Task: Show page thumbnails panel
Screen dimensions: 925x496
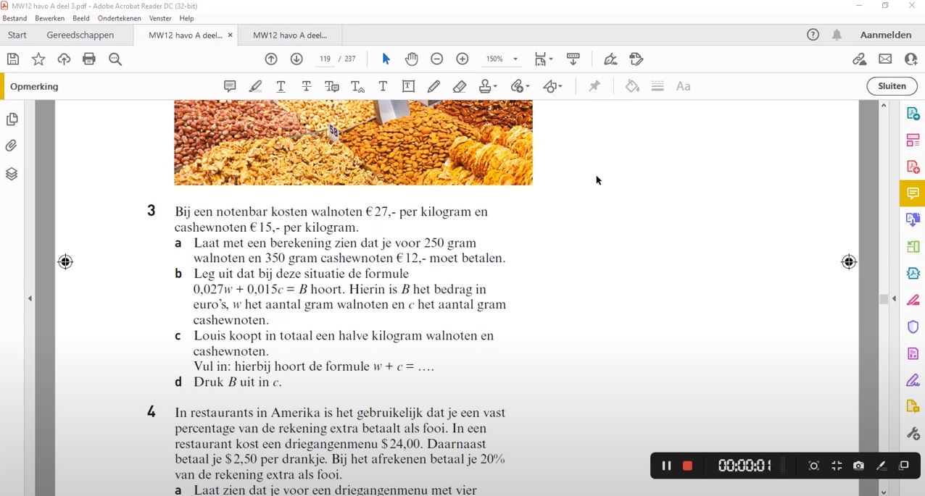Action: click(x=12, y=119)
